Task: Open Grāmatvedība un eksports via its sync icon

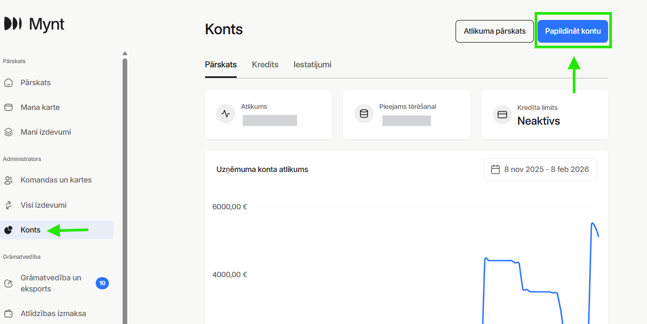Action: [x=9, y=283]
